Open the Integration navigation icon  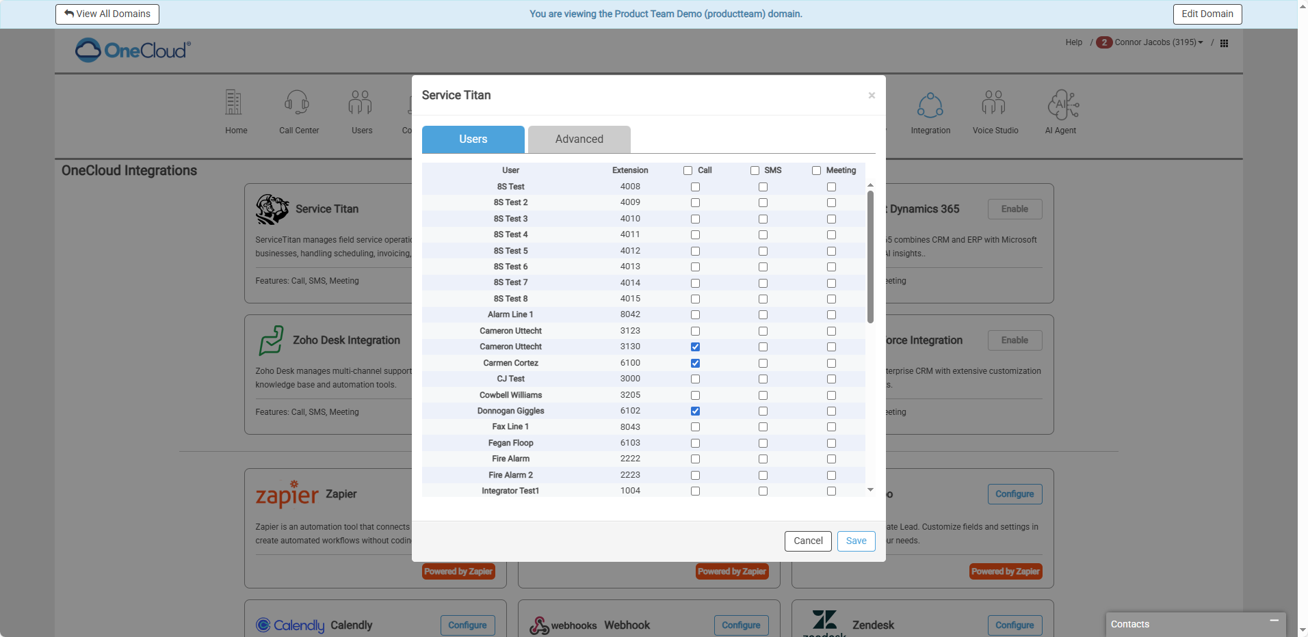coord(930,105)
